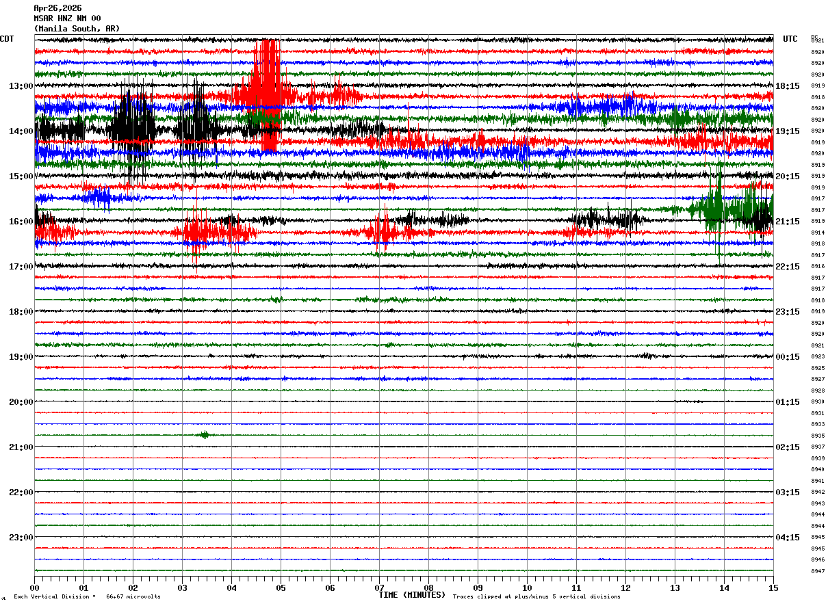Click minute 04 on the time axis
Screen dimensions: 828x606
click(x=231, y=588)
